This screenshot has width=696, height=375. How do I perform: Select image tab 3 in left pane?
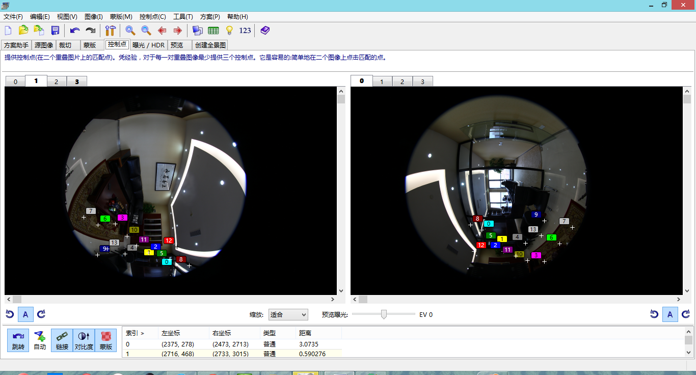pos(77,82)
